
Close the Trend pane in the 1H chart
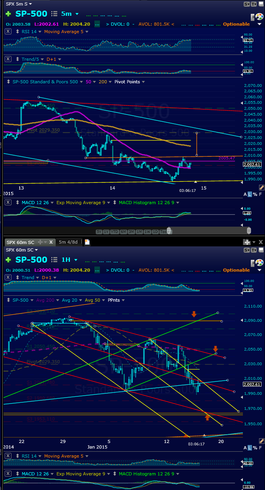[8, 278]
